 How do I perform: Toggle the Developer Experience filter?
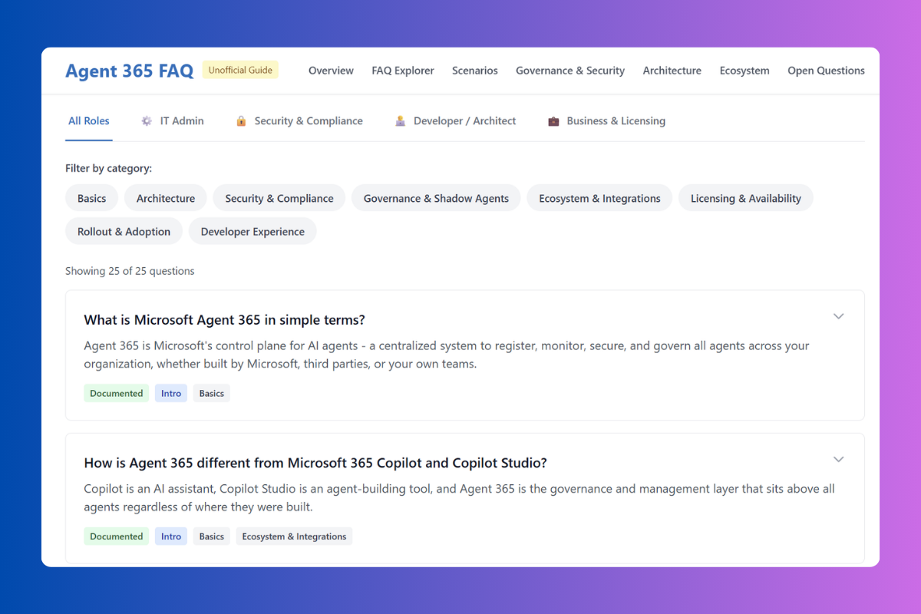click(253, 230)
